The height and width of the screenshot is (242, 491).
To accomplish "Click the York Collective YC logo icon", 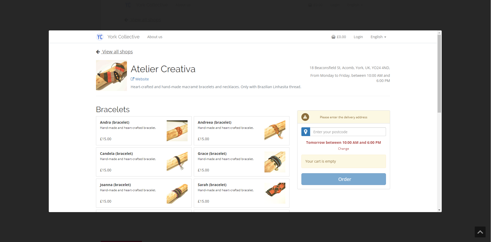I will pyautogui.click(x=100, y=37).
